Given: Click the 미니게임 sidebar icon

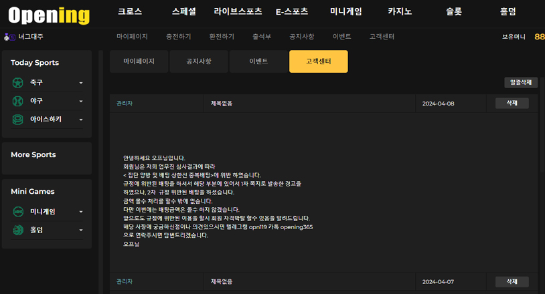Looking at the screenshot, I should 18,212.
